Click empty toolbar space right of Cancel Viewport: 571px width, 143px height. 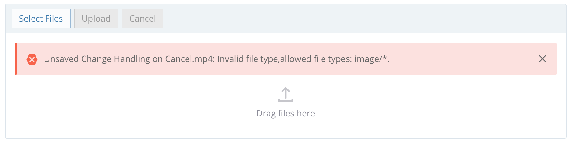click(340, 19)
